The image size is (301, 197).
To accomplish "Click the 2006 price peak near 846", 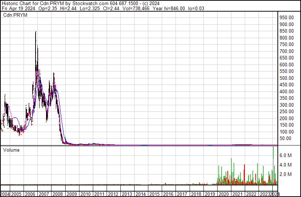I will tap(36, 33).
